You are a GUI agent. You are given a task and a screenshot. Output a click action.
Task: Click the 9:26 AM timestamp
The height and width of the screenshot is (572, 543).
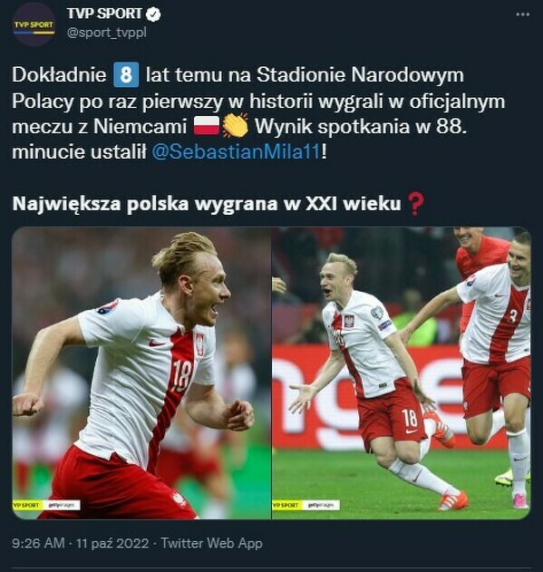point(38,543)
